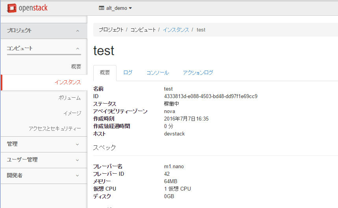The height and width of the screenshot is (208, 338).
Task: Go to ボリューム in the sidebar
Action: point(70,98)
